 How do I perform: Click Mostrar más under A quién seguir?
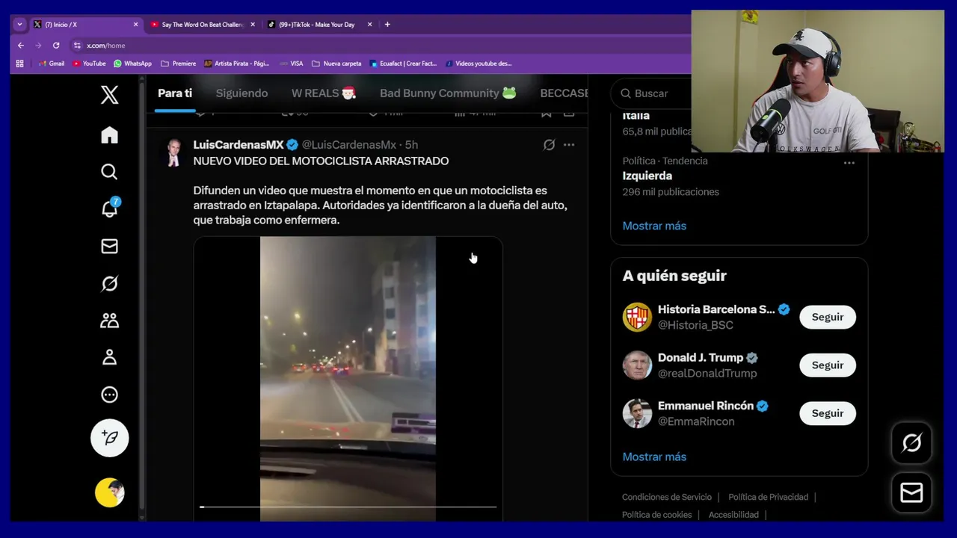654,457
